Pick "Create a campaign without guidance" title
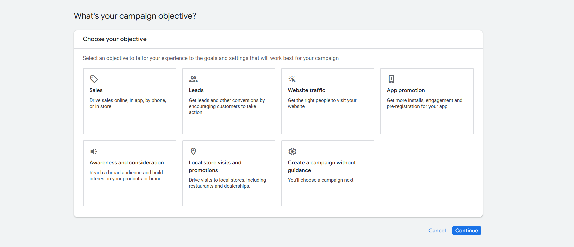574x247 pixels. click(322, 166)
